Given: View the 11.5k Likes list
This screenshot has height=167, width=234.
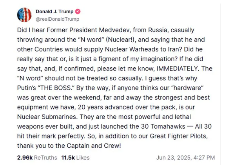Looking at the screenshot, I should [75, 158].
